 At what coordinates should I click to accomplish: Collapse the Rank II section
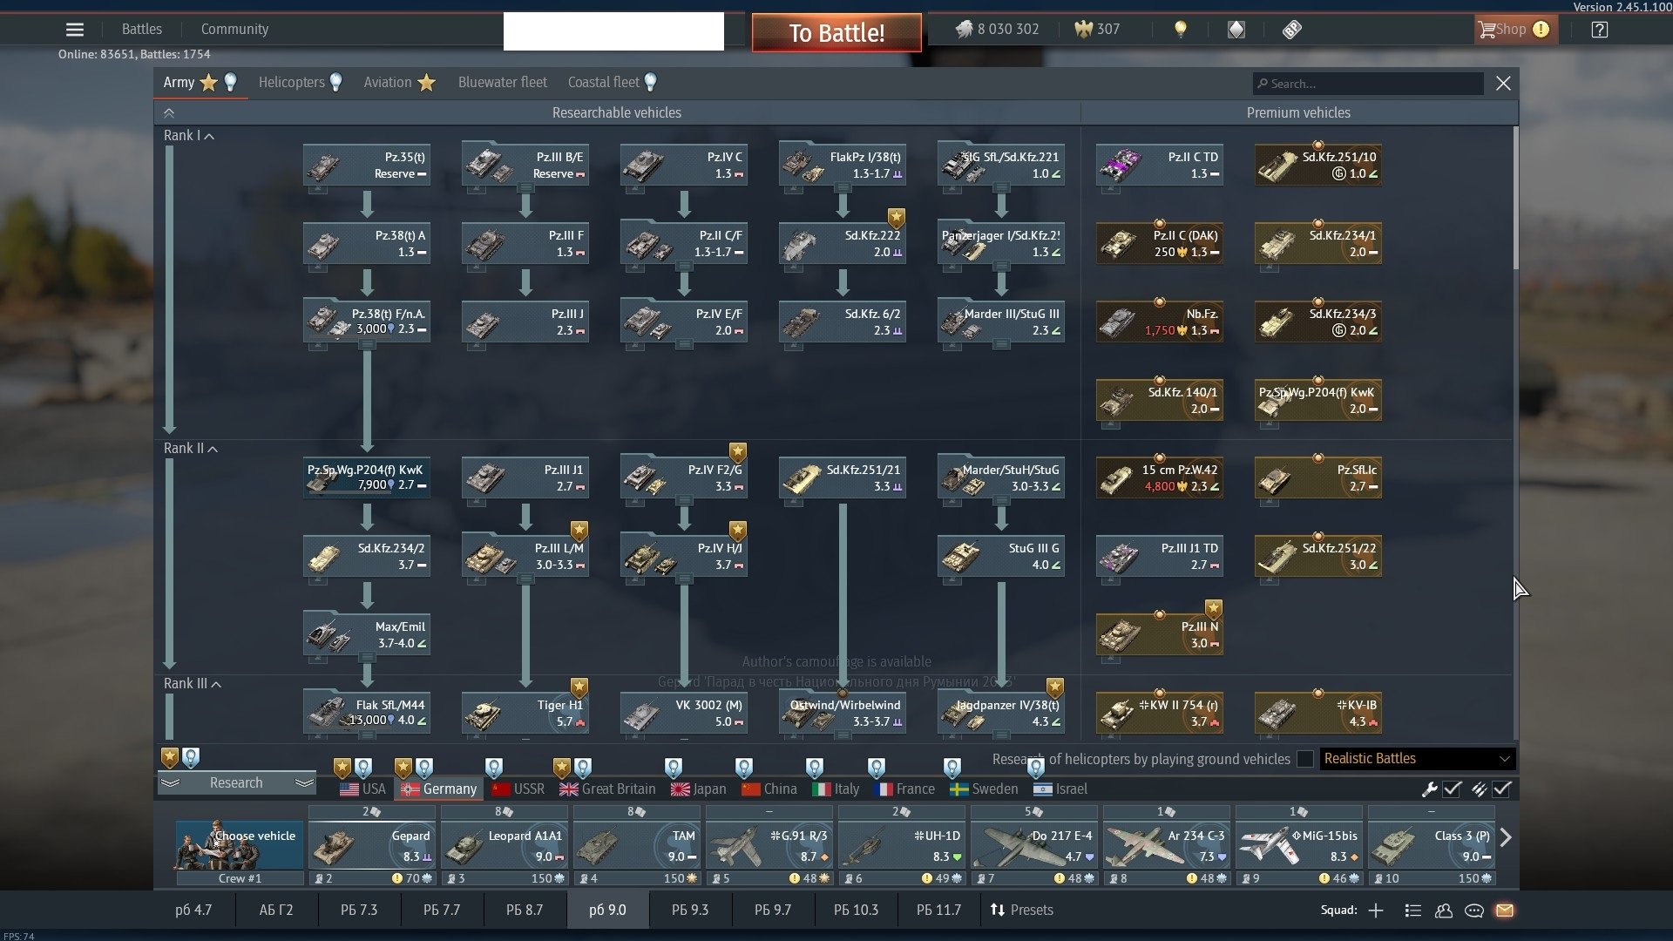pos(191,449)
